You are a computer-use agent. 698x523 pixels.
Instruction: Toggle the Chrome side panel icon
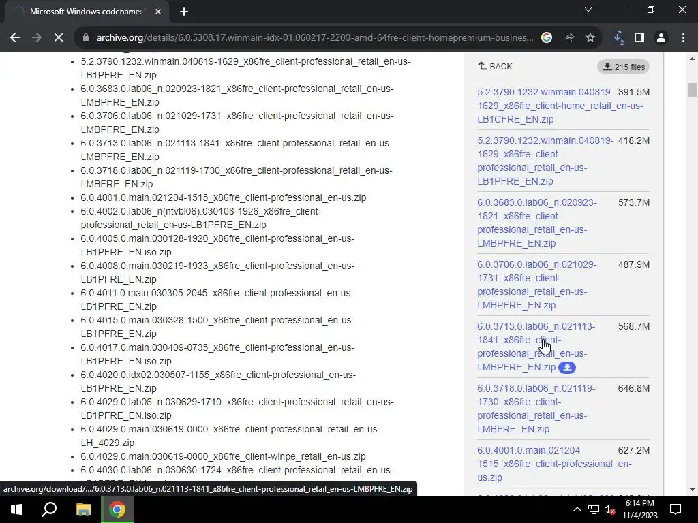(639, 38)
